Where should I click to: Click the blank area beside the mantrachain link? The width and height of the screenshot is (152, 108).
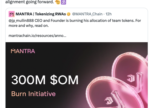coord(106,35)
